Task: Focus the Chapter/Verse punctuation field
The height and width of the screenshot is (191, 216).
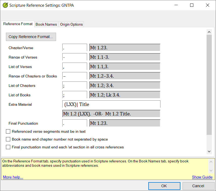Action: (x=75, y=47)
